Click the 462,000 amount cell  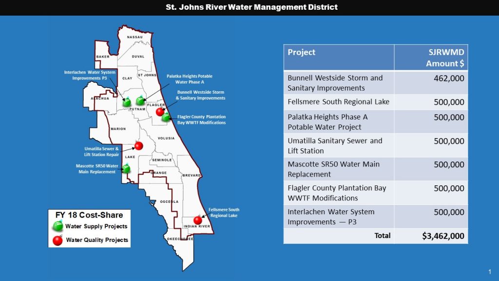tap(431, 82)
